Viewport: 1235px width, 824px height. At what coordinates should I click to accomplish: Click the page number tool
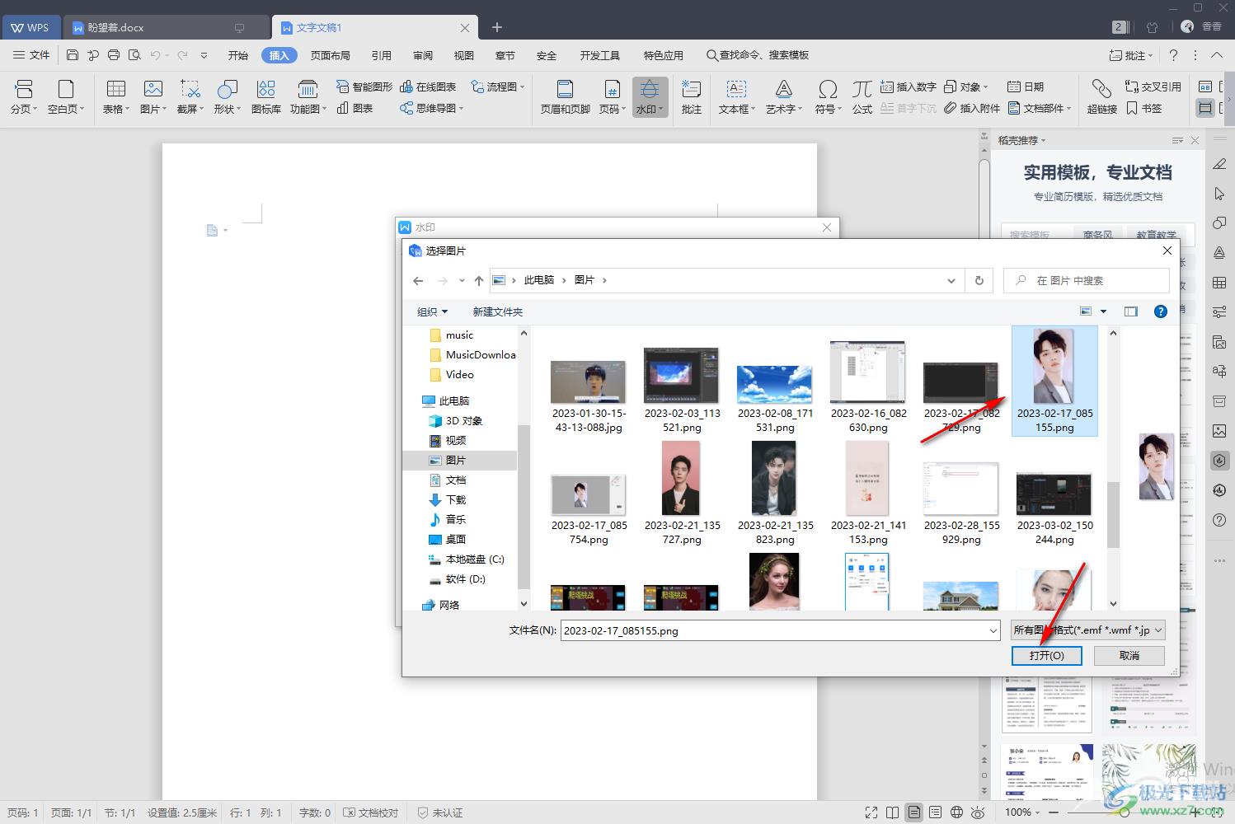[x=612, y=96]
